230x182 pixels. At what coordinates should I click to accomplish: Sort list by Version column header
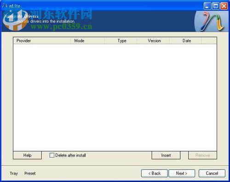pos(153,41)
